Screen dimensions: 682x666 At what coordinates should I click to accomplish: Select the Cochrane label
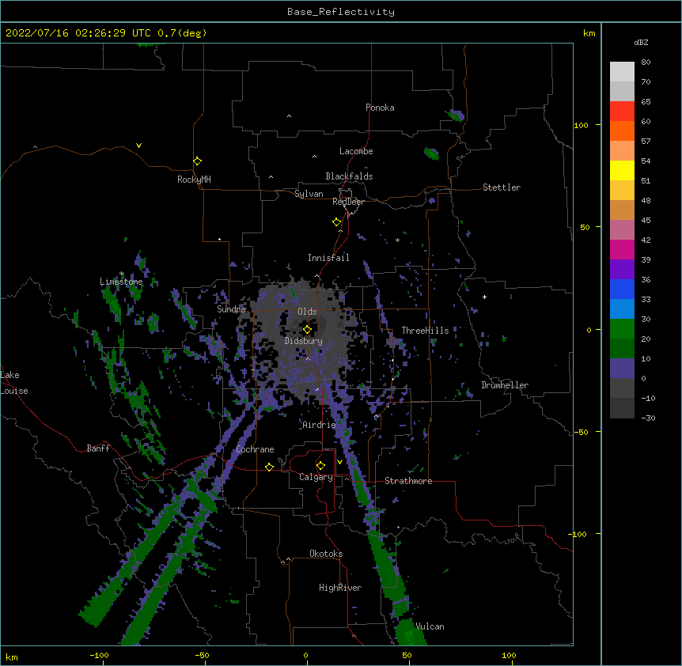pos(255,449)
